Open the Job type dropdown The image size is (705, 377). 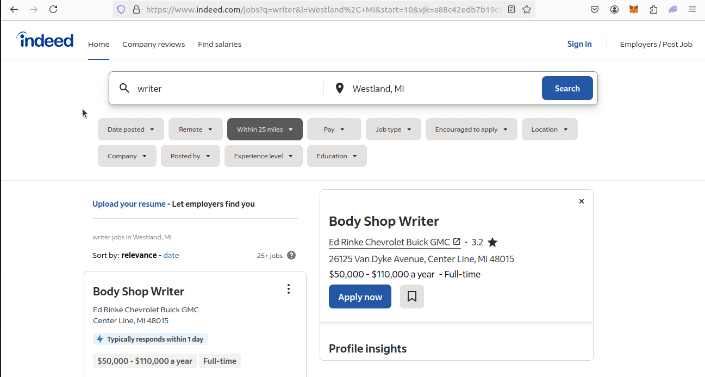[394, 129]
